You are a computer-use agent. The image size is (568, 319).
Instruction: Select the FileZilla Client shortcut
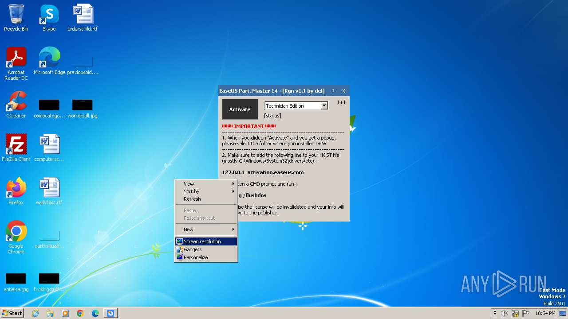coord(16,148)
